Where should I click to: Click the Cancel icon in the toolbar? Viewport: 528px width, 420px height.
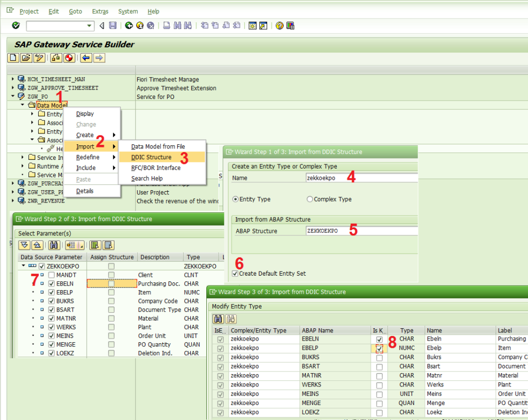(151, 25)
